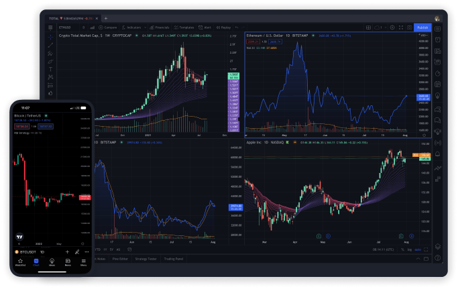Open the 1D interval selector on phone
Image resolution: width=458 pixels, height=289 pixels.
tap(42, 252)
